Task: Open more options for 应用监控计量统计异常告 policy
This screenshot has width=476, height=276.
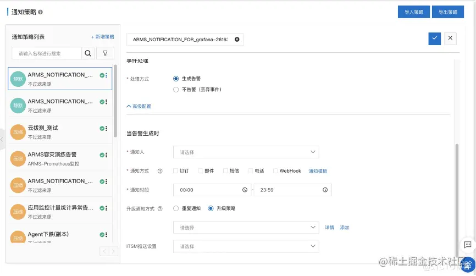Action: pos(106,208)
